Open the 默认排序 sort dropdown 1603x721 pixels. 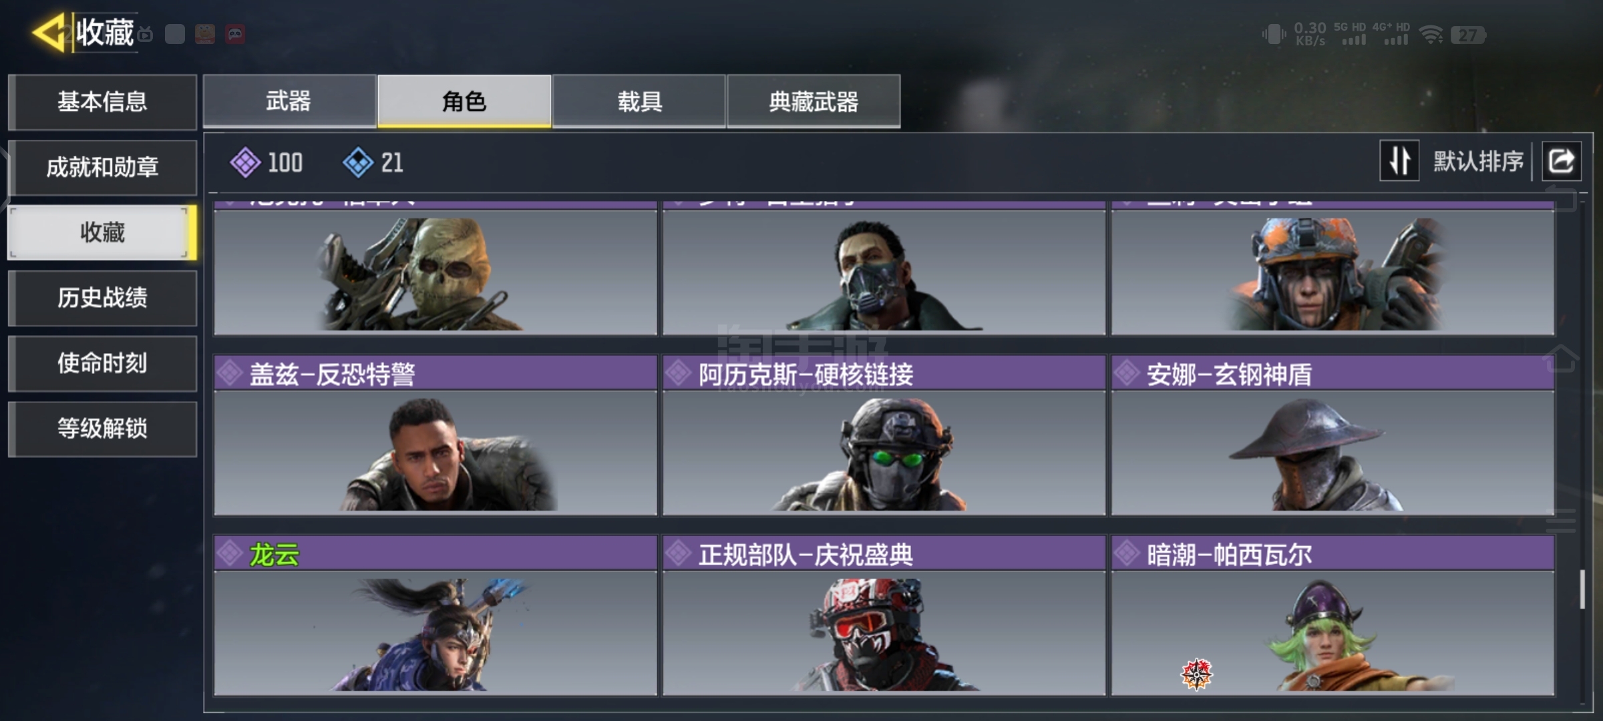tap(1478, 161)
